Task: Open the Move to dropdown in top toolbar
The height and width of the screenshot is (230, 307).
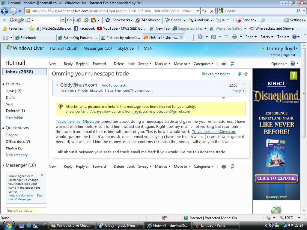Action: pos(182,64)
